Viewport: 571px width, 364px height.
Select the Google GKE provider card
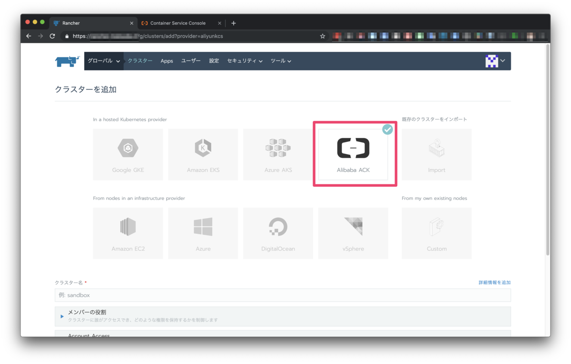[x=128, y=155]
